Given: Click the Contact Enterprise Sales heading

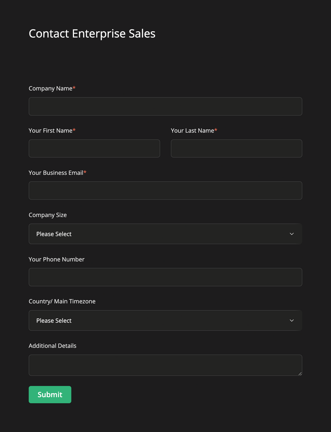Looking at the screenshot, I should click(92, 33).
